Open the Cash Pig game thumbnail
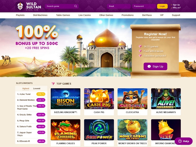 click(x=99, y=99)
